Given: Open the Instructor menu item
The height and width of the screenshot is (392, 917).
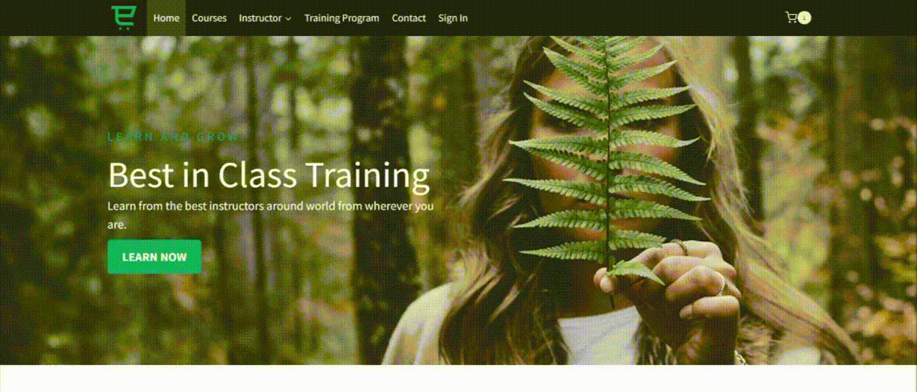Looking at the screenshot, I should tap(265, 18).
